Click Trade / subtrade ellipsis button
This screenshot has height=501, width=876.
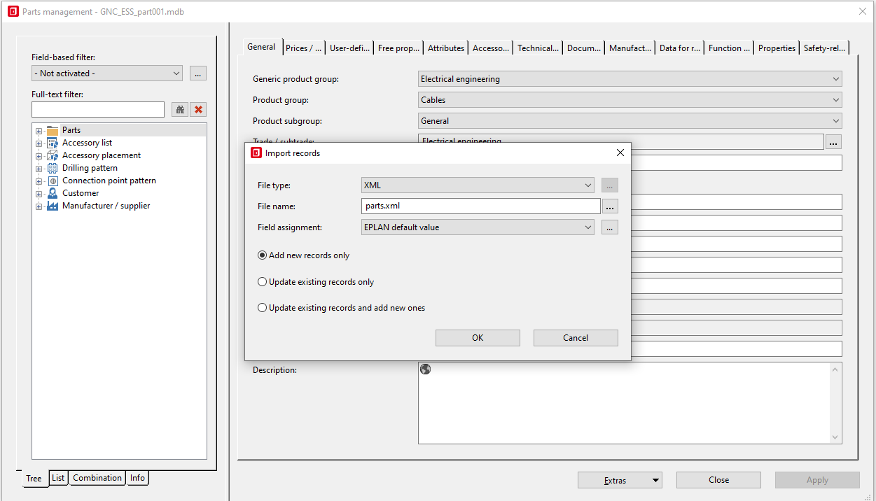[x=833, y=142]
